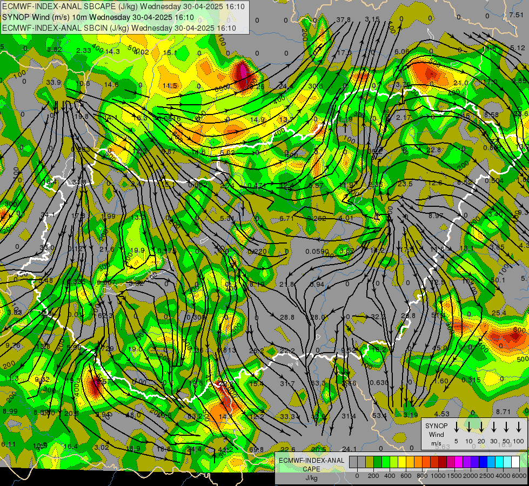Viewport: 529px width, 486px height.
Task: Click the '32.2' station value
Action: click(378, 316)
